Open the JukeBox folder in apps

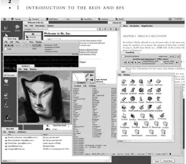125,133
